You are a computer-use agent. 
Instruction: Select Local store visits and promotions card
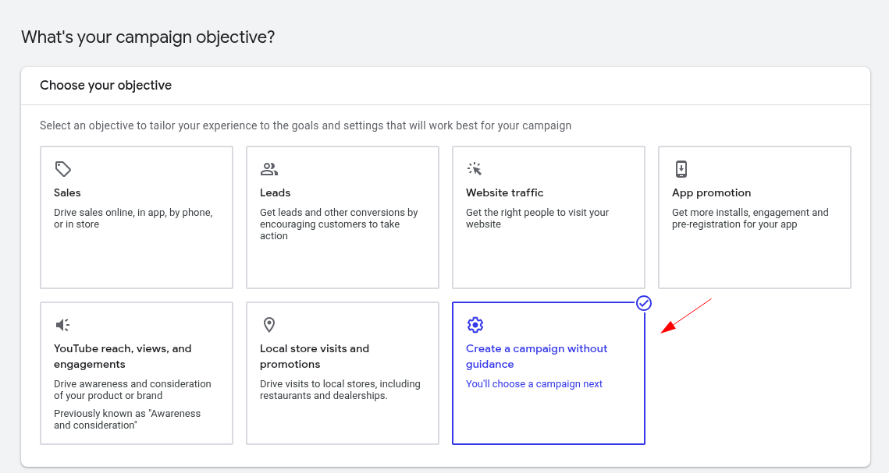[343, 373]
